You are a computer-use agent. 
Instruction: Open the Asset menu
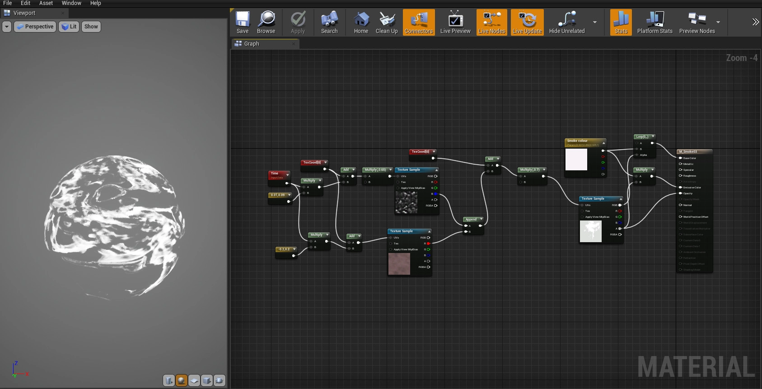click(x=46, y=3)
